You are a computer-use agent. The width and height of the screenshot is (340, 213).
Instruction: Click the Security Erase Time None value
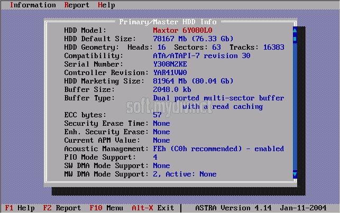pos(161,123)
